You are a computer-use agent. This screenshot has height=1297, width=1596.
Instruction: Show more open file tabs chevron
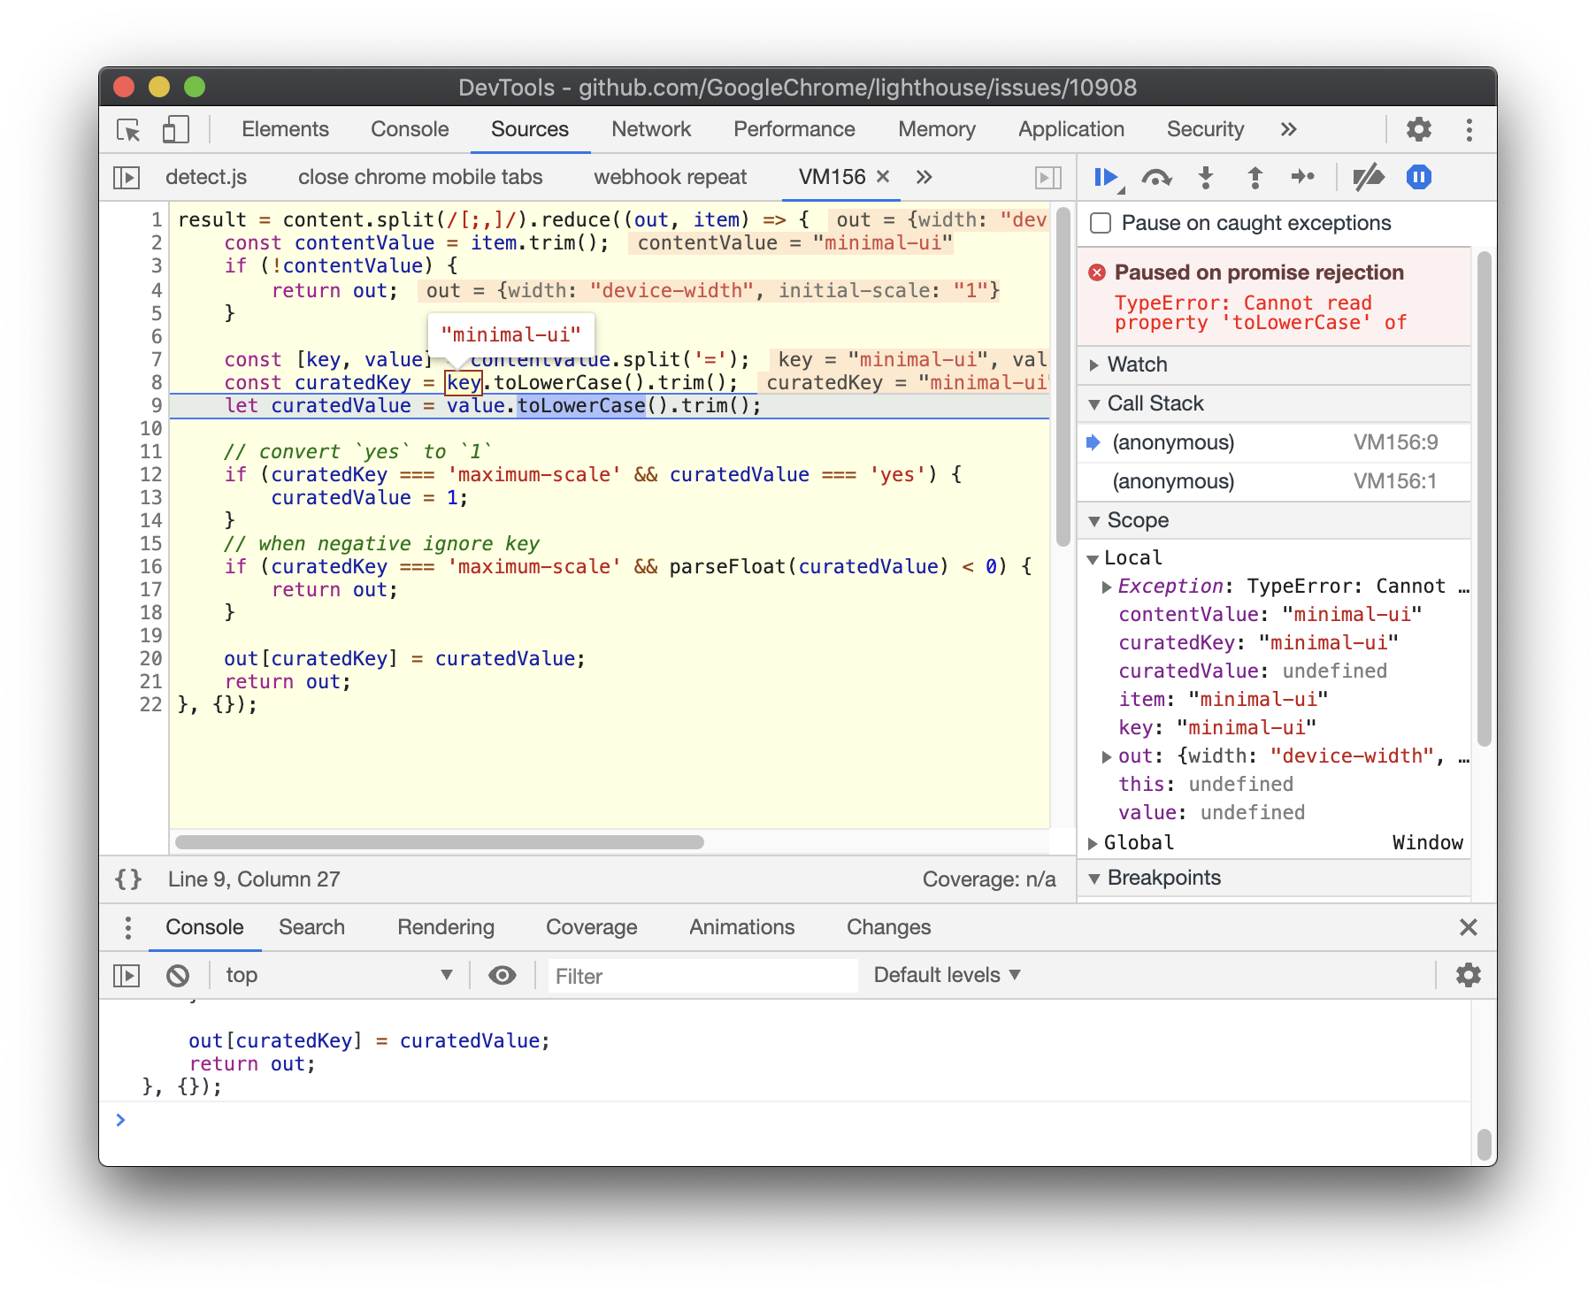924,177
